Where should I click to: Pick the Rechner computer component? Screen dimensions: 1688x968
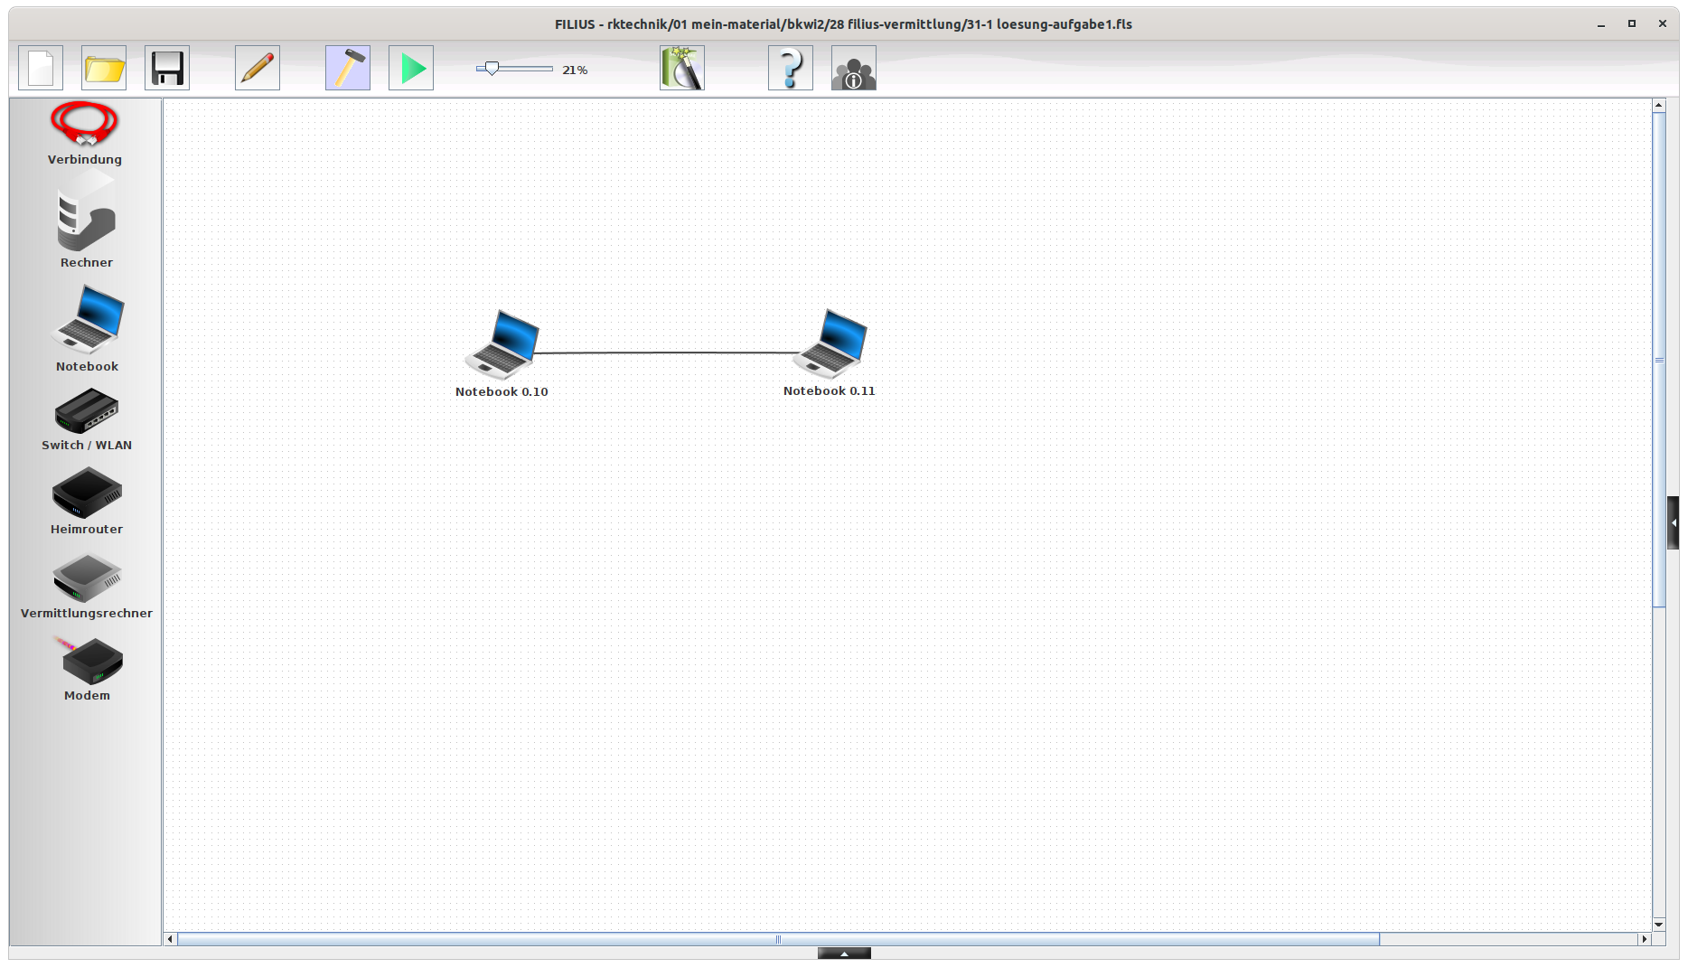pos(86,220)
